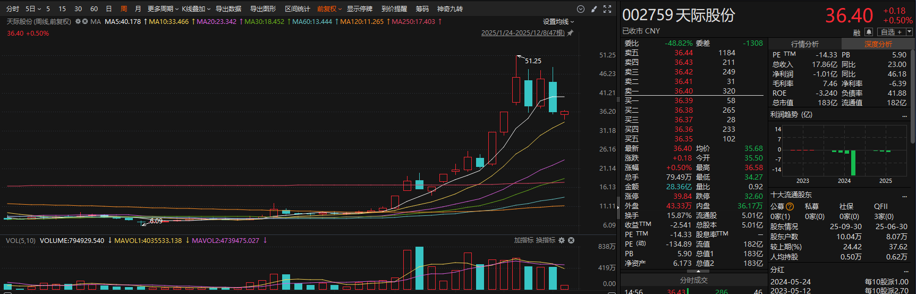Toggle the 筹码 chip distribution view
The image size is (916, 294).
(x=422, y=9)
